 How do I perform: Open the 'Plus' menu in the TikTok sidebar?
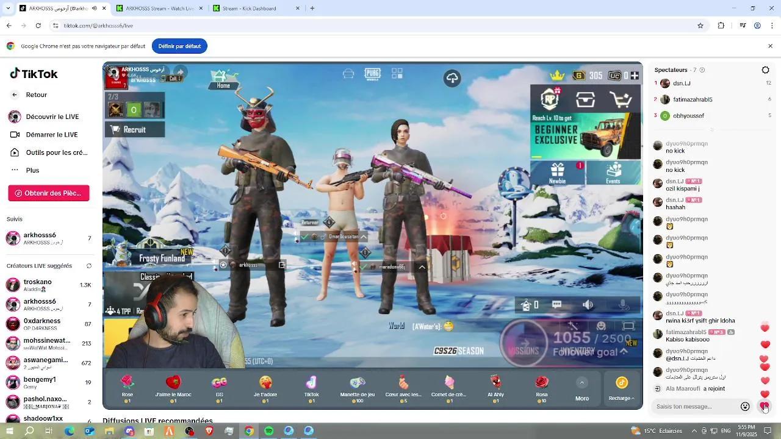pos(33,170)
